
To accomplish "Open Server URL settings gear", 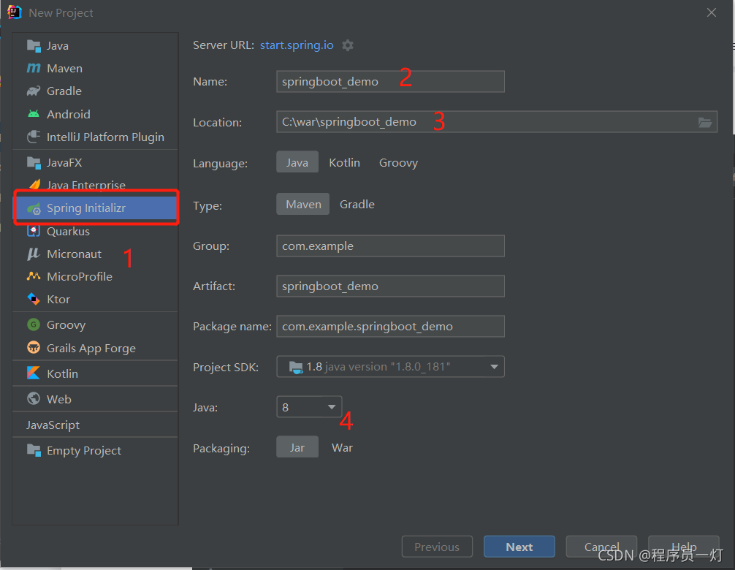I will tap(347, 45).
